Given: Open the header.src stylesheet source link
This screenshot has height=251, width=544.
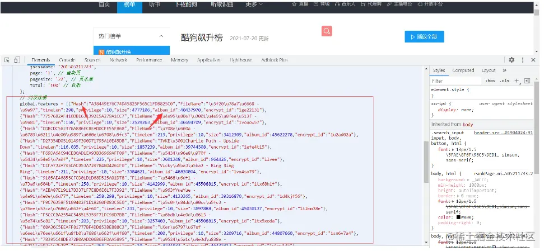Looking at the screenshot, I should coord(504,132).
